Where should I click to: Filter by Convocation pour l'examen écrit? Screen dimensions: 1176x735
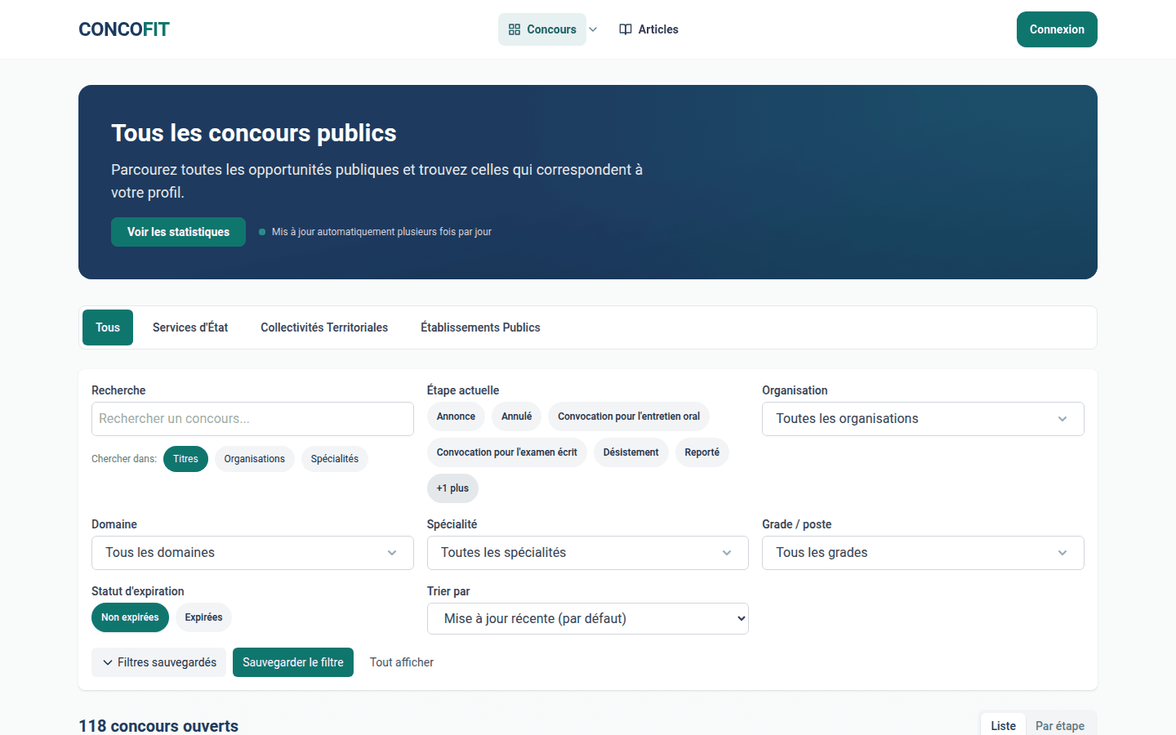click(507, 452)
